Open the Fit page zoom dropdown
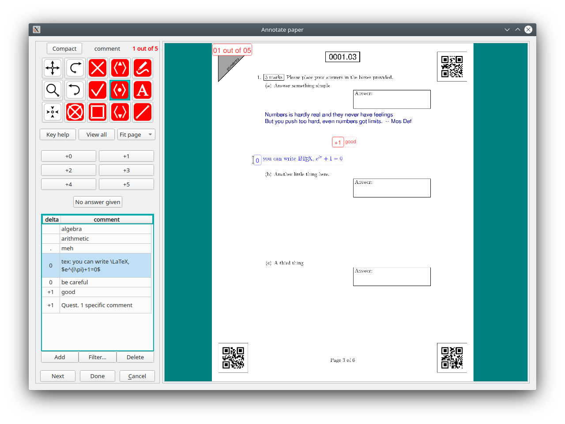This screenshot has height=424, width=565. (136, 134)
